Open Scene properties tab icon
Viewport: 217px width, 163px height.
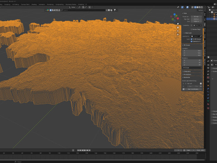click(208, 74)
